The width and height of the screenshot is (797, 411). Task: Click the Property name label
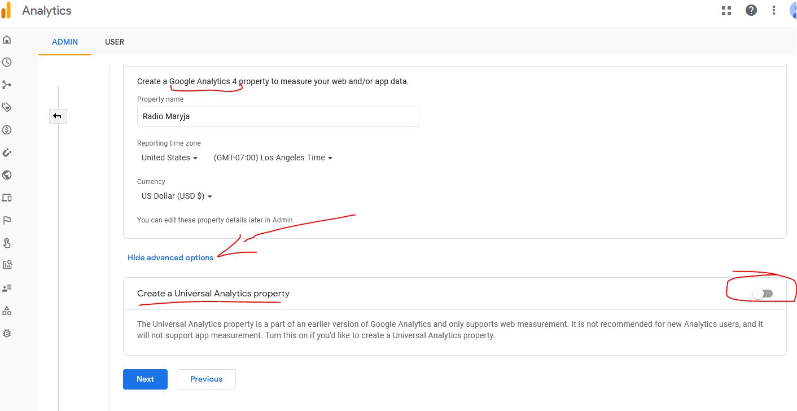[x=160, y=99]
